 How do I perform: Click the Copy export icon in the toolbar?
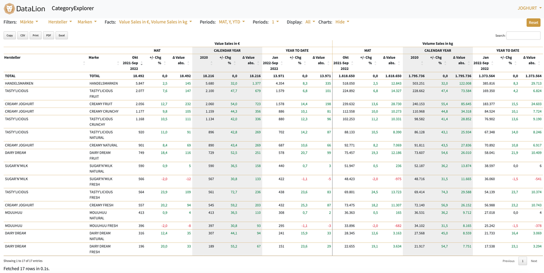point(9,35)
